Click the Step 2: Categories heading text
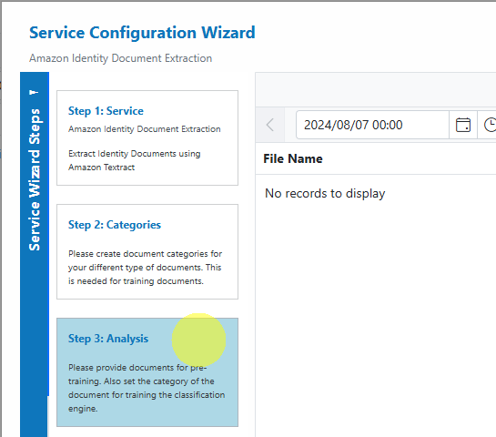The image size is (496, 437). [x=115, y=225]
